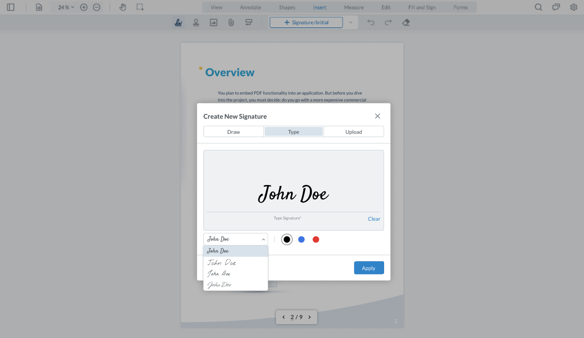The width and height of the screenshot is (584, 338).
Task: Open the zoom level 24% dropdown
Action: [66, 7]
